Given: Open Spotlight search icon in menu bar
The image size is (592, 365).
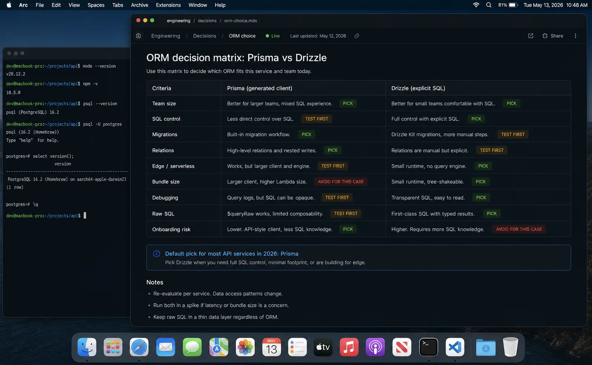Looking at the screenshot, I should [x=489, y=5].
